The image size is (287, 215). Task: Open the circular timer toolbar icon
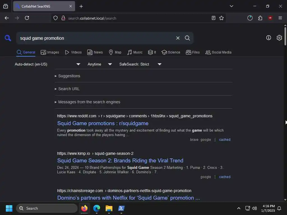click(x=250, y=18)
